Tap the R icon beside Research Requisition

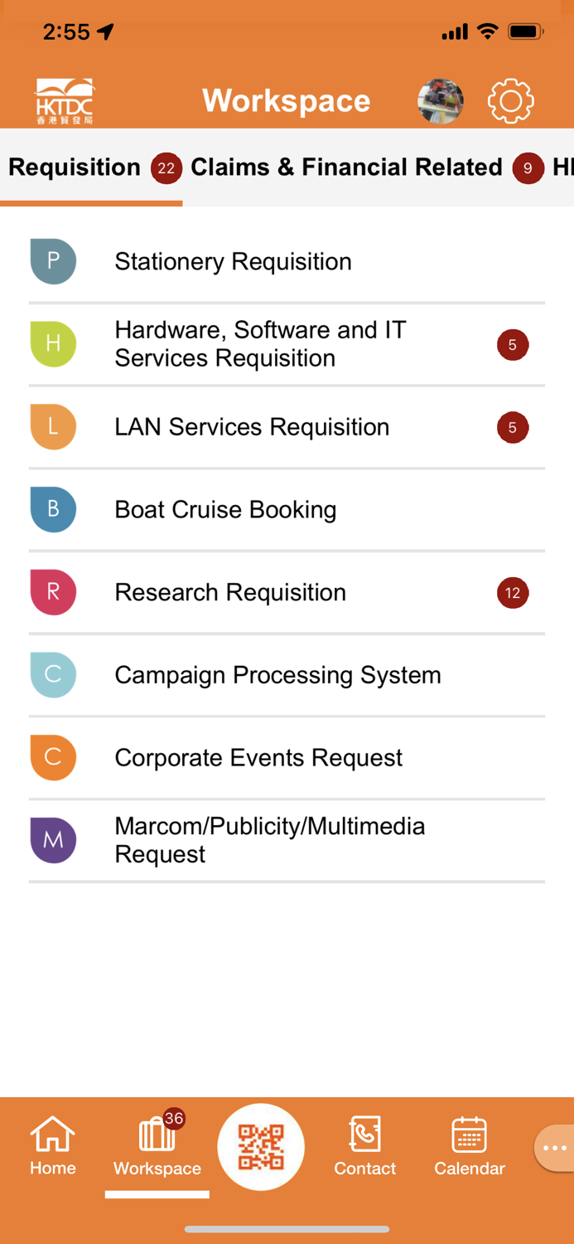53,592
